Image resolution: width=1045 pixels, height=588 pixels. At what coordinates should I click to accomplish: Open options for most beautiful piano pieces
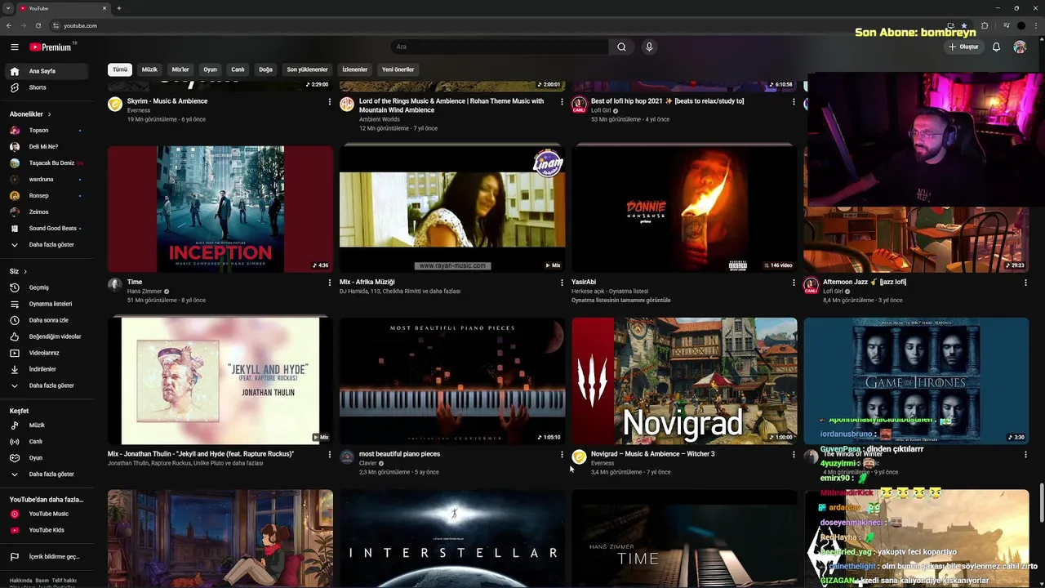pos(562,455)
